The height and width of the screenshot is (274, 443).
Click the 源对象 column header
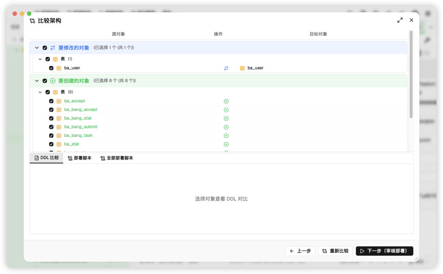click(119, 34)
